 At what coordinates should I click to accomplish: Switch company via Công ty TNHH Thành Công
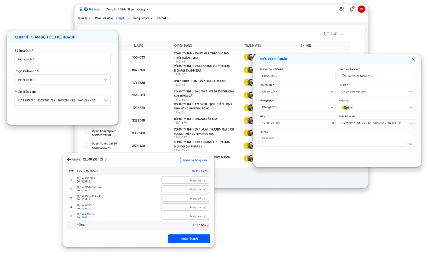pos(127,9)
